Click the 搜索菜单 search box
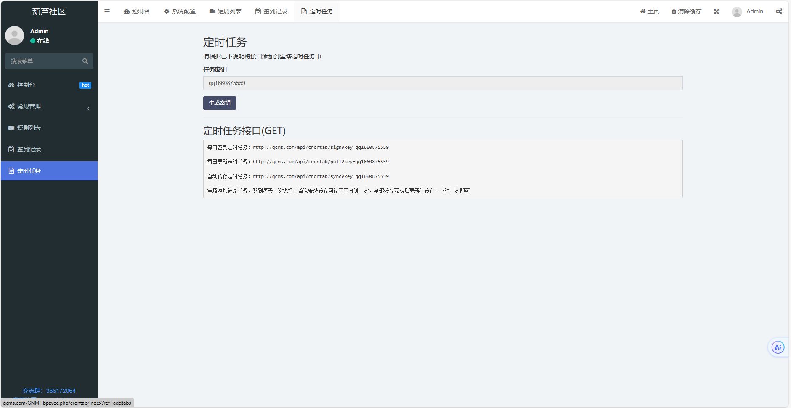 [44, 61]
